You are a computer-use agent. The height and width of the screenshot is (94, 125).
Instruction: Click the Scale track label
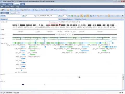click(2, 30)
